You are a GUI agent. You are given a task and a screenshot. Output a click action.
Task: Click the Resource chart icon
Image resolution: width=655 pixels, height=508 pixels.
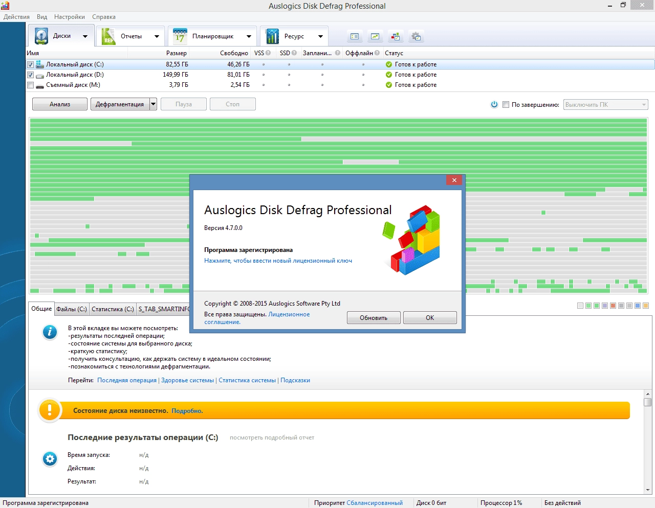[272, 36]
